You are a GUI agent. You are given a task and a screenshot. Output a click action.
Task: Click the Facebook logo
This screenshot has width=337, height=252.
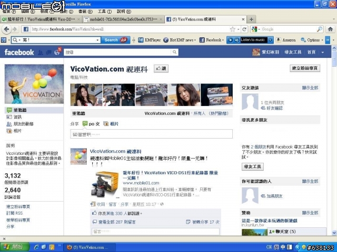19,52
